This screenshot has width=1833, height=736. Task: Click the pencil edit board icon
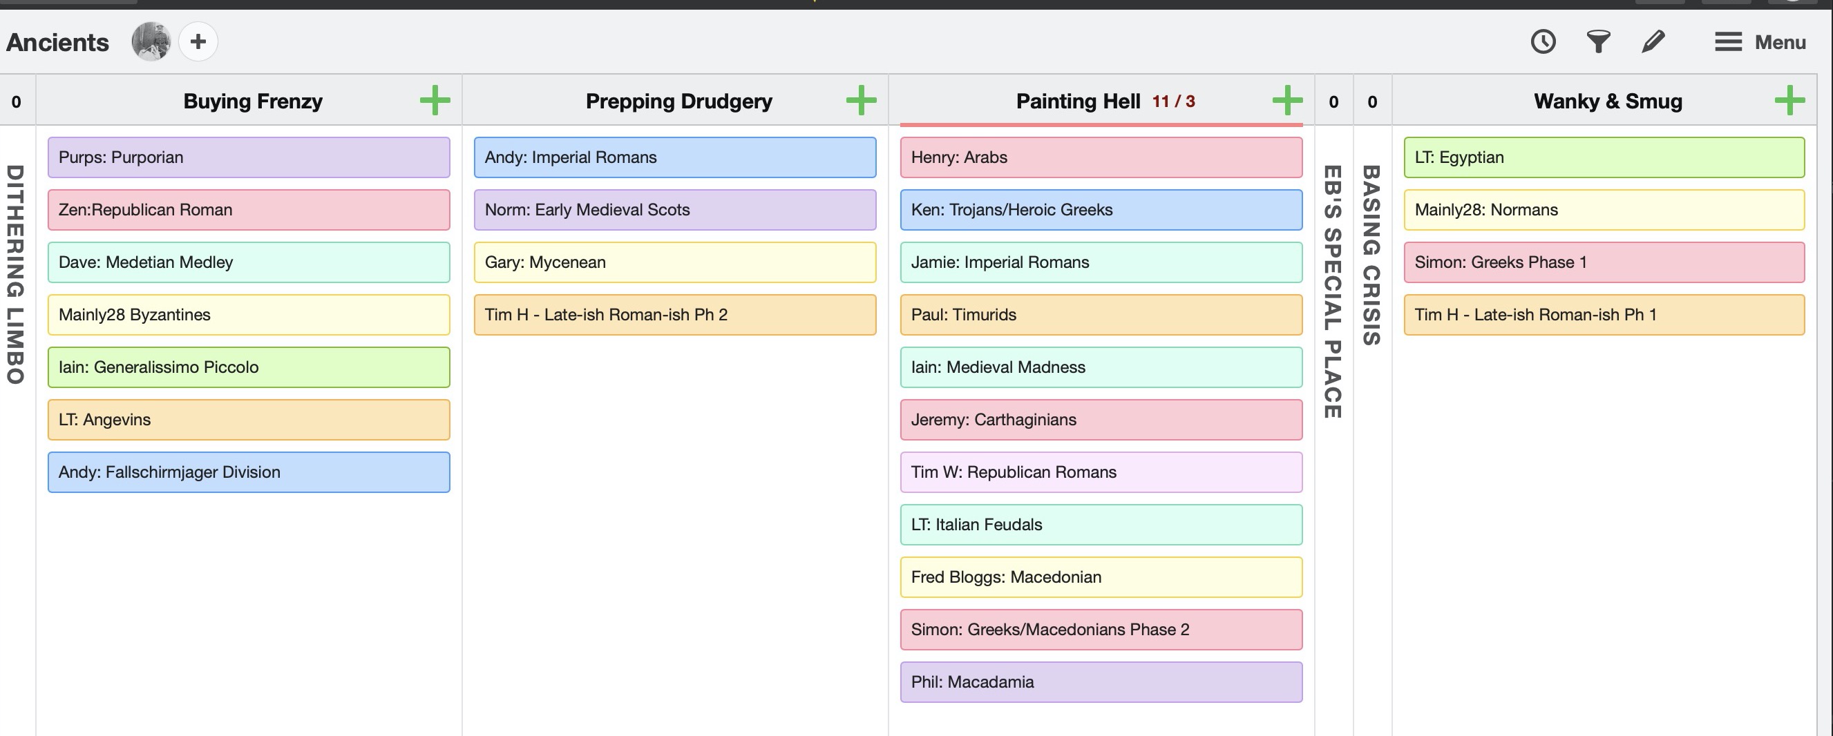1653,41
